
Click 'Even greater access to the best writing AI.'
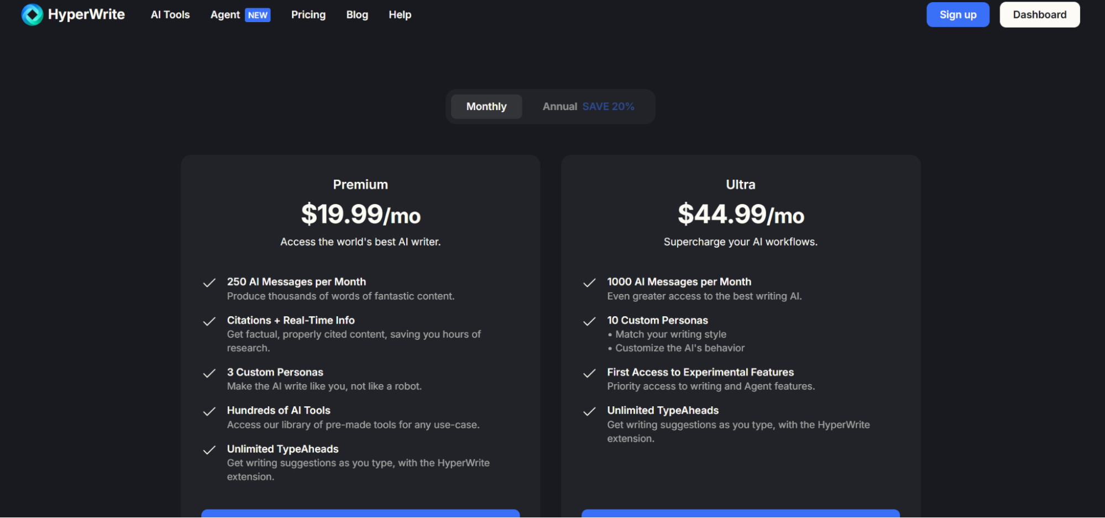point(704,296)
